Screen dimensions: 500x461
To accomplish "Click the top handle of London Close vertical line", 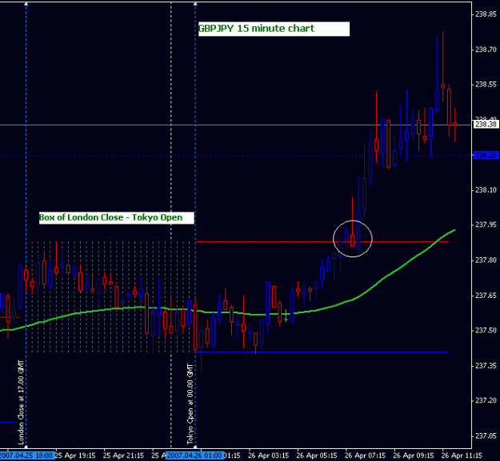I will 26,4.
